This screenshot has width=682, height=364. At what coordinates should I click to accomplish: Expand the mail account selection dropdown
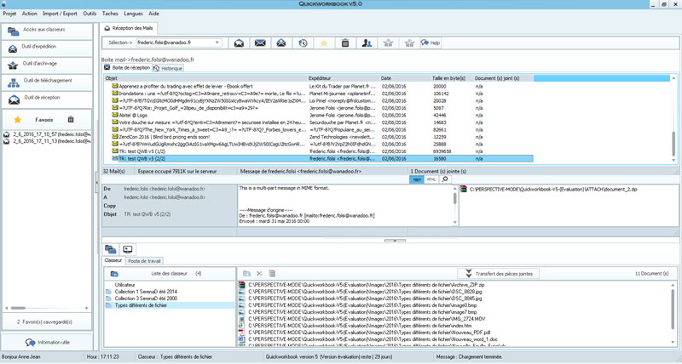pos(219,43)
